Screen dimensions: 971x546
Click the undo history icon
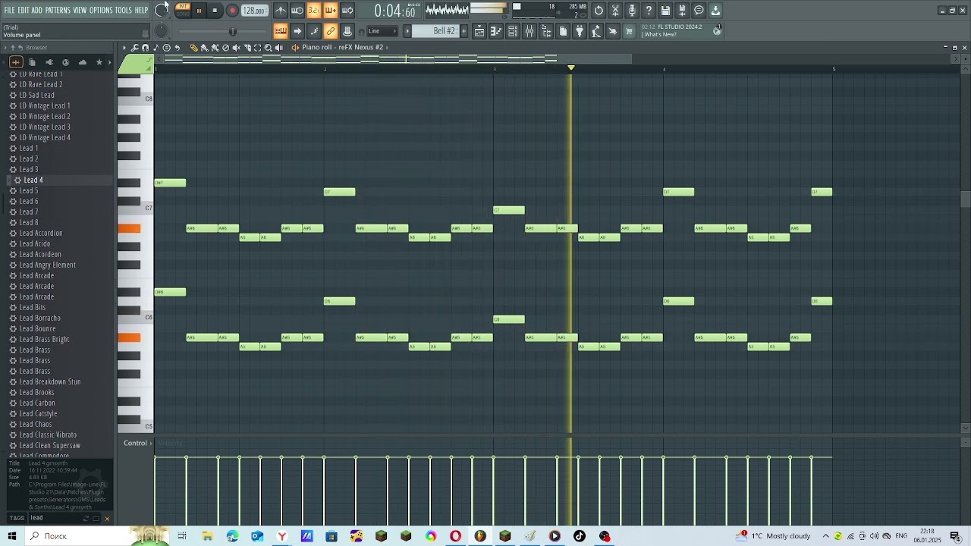pos(599,11)
